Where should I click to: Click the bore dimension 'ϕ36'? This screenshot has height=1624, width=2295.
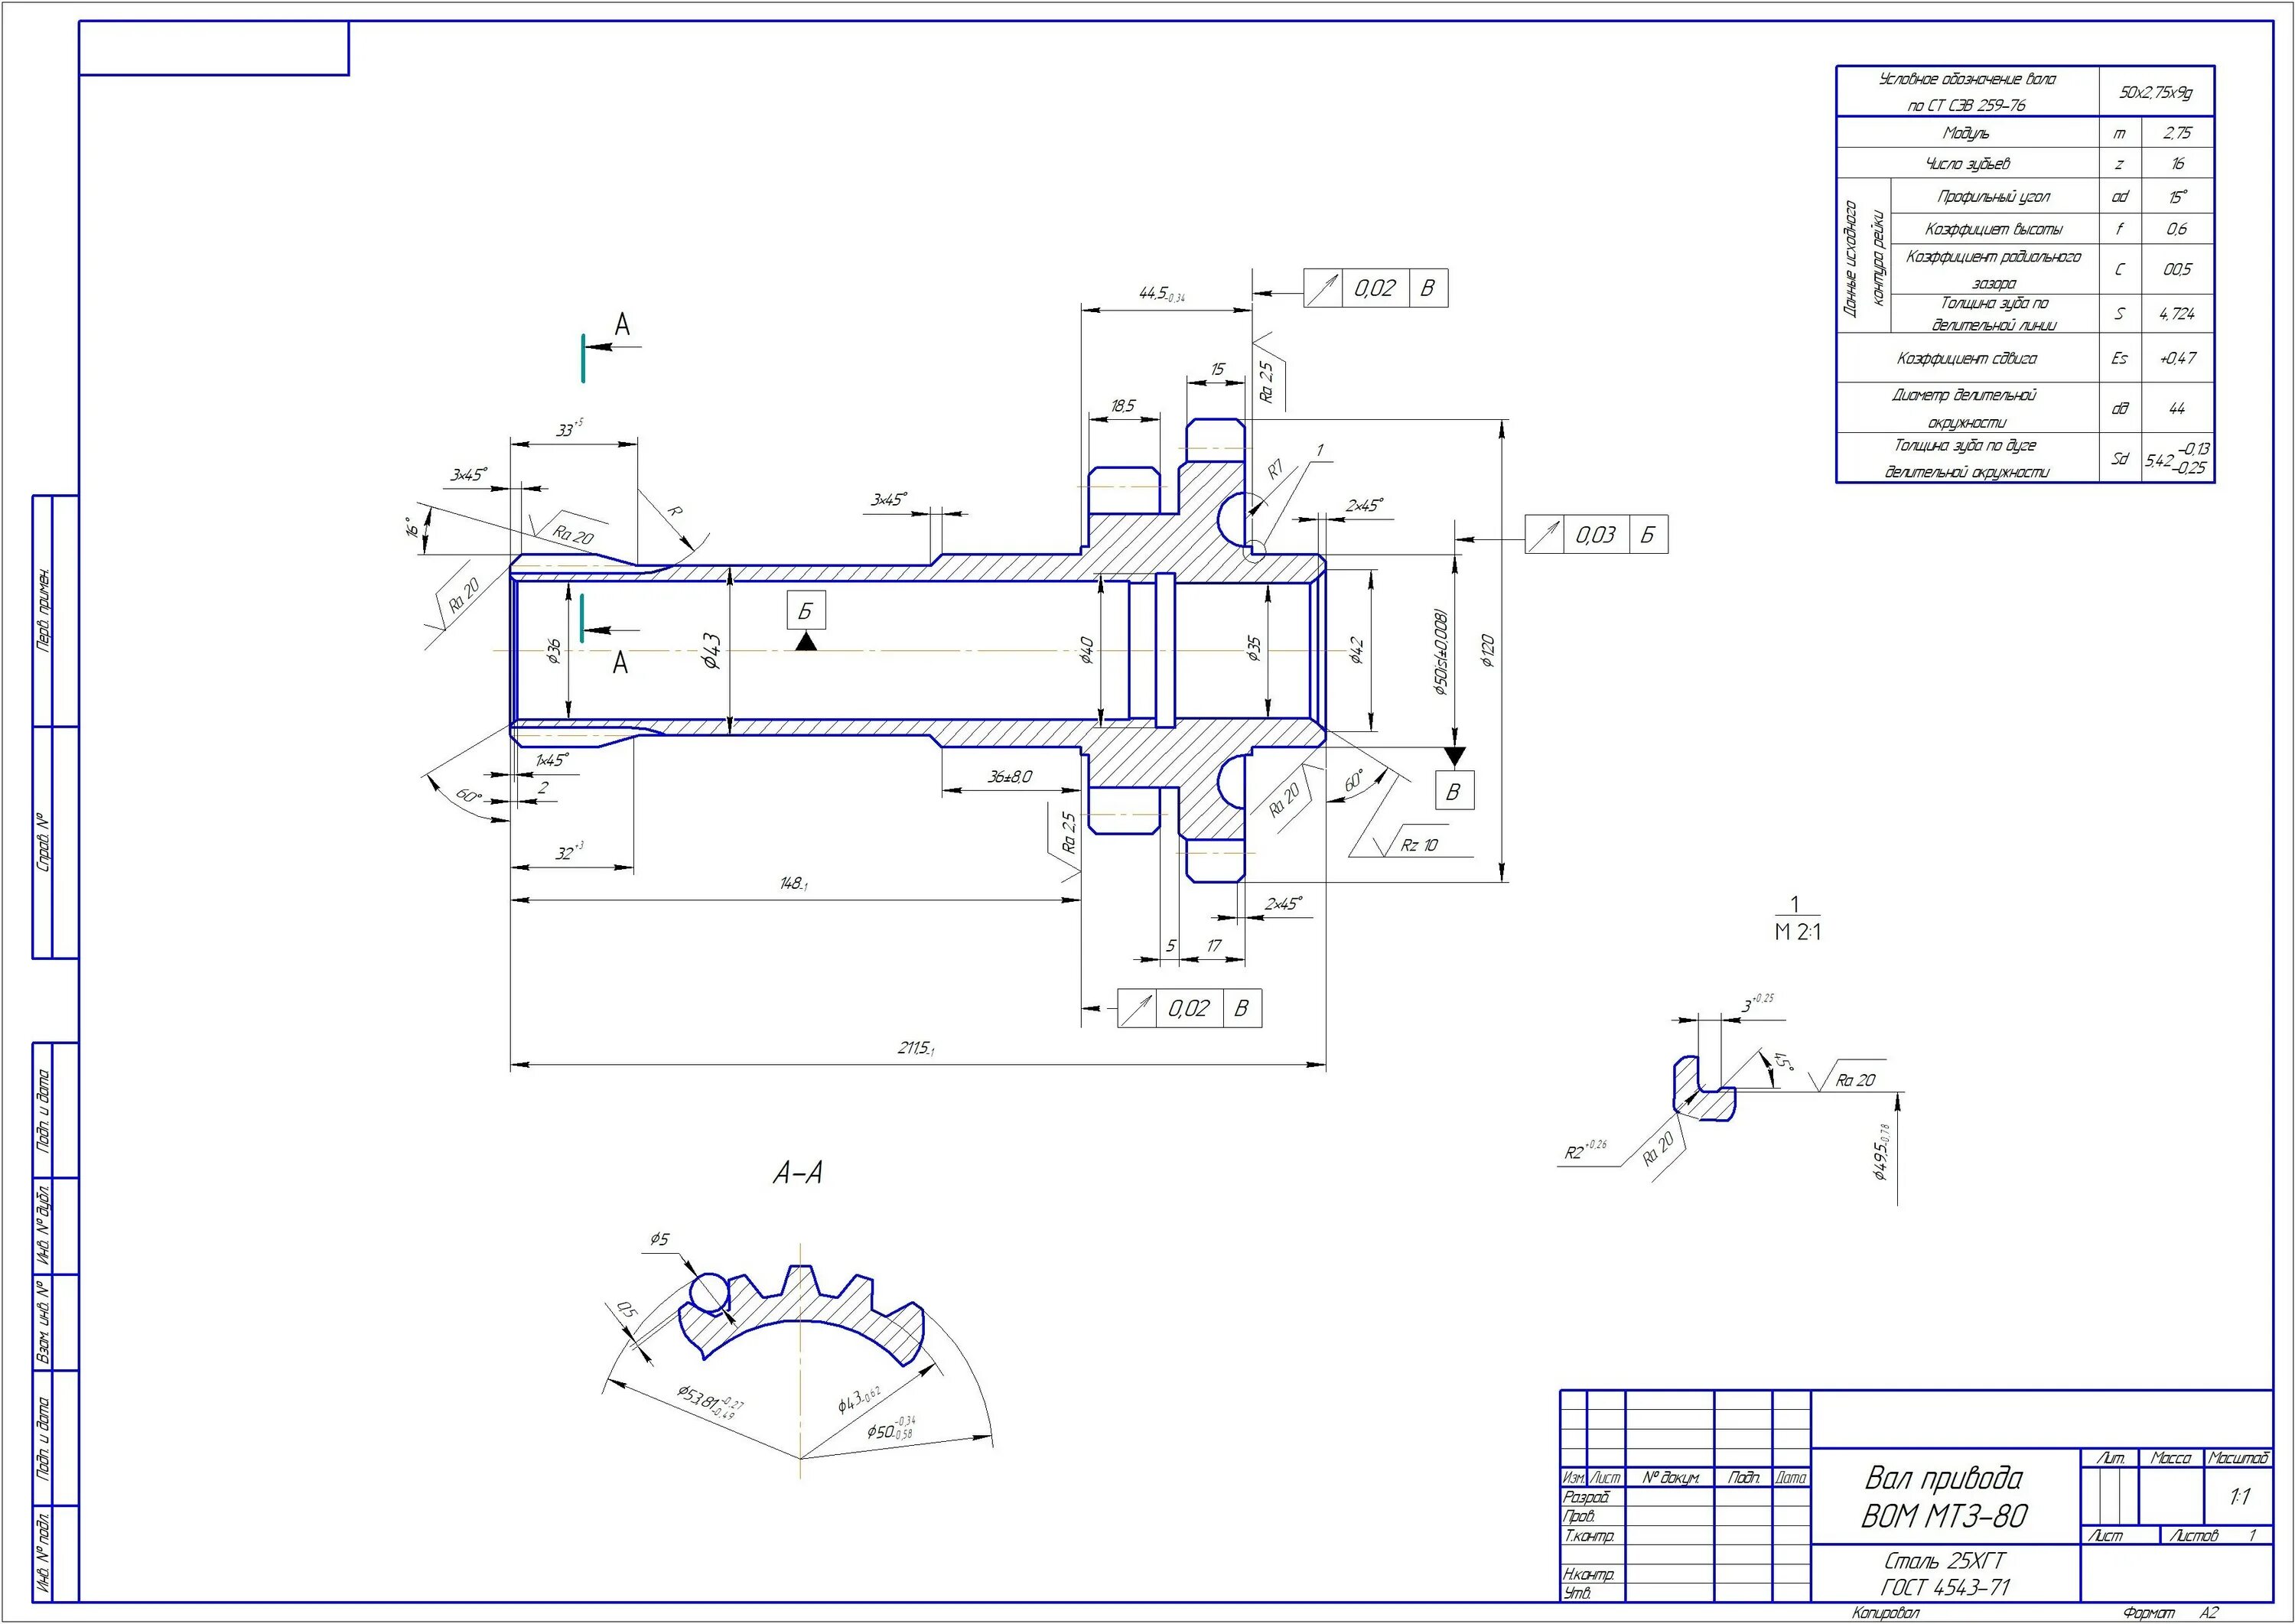[553, 651]
